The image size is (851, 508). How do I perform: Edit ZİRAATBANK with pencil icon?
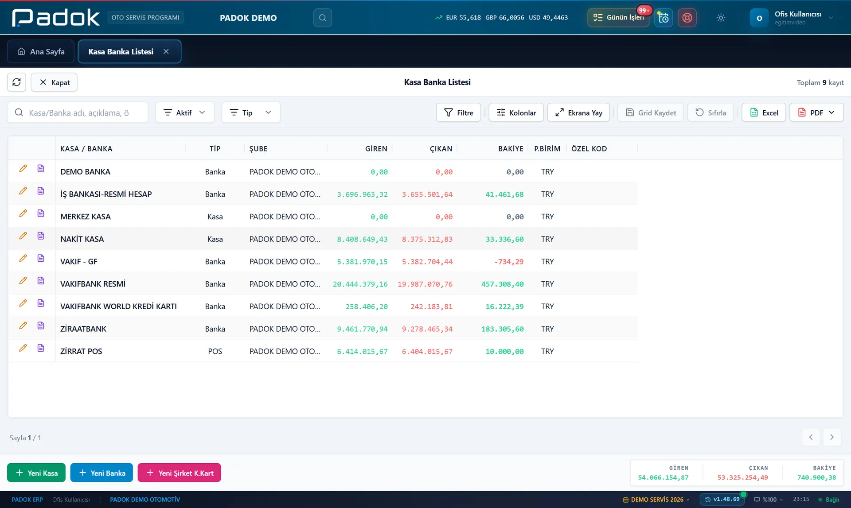[23, 326]
